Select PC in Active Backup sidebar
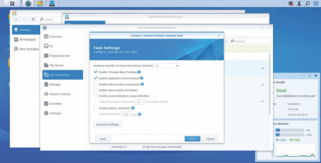Viewport: 321px width, 163px height. tap(63, 46)
